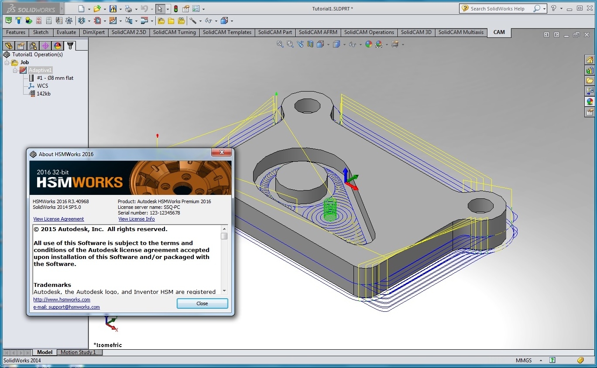The width and height of the screenshot is (597, 368).
Task: Open the http://www.hsmworks.com link
Action: pos(62,300)
